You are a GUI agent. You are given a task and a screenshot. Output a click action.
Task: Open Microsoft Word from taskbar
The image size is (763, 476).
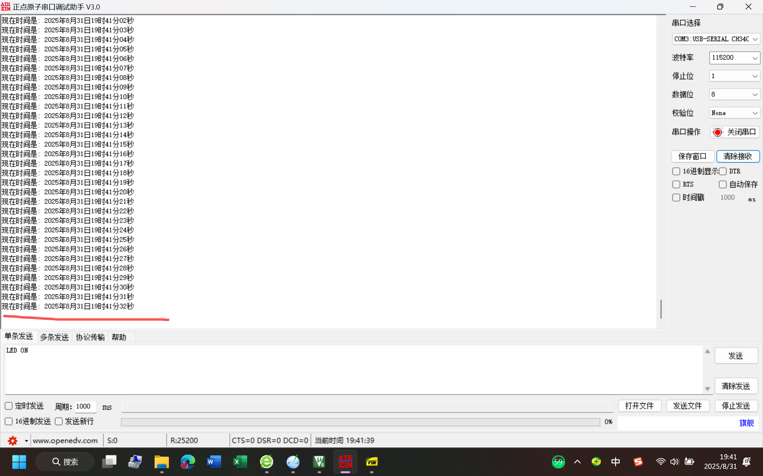coord(214,462)
